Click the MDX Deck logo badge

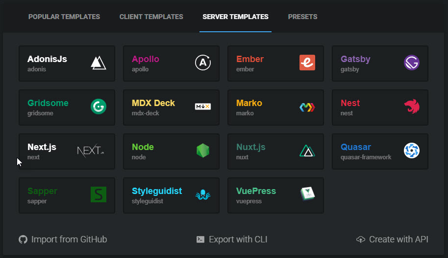click(x=203, y=107)
